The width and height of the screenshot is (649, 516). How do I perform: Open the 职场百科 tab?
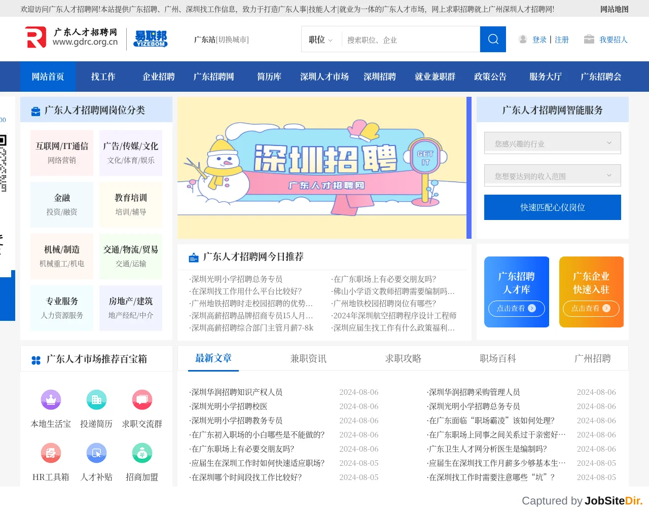498,359
